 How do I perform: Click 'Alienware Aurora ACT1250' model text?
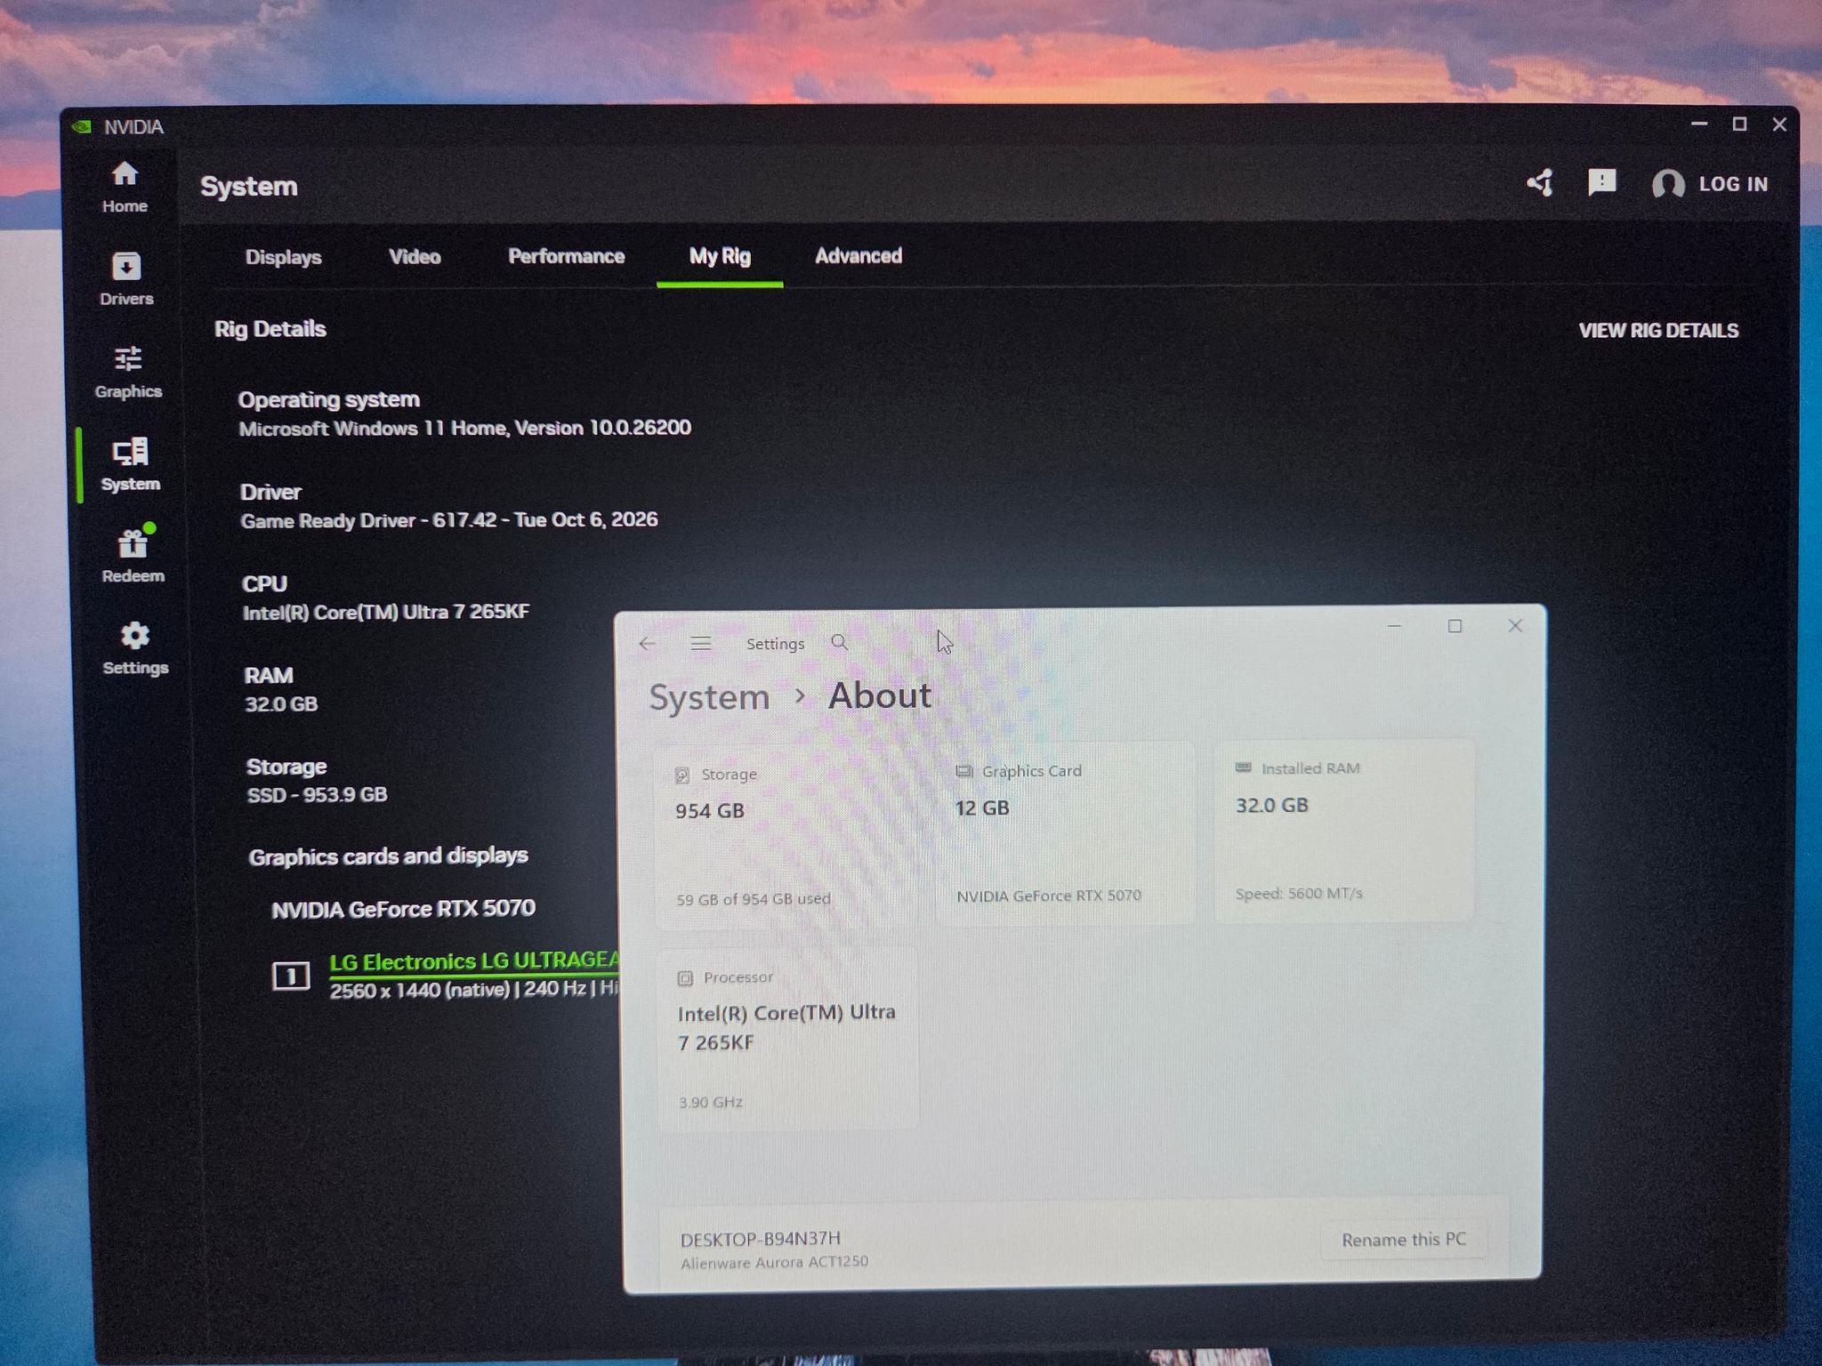click(774, 1263)
